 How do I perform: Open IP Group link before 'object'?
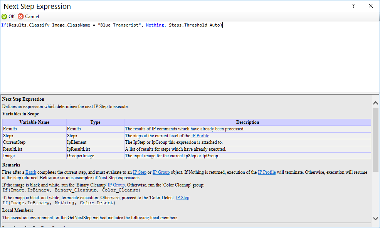pos(161,172)
